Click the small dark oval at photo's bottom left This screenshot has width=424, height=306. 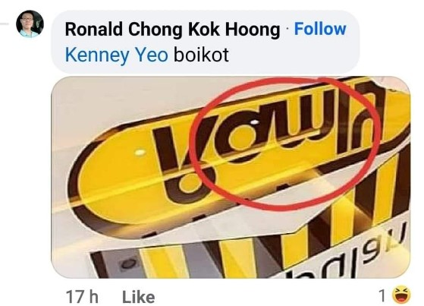point(129,263)
